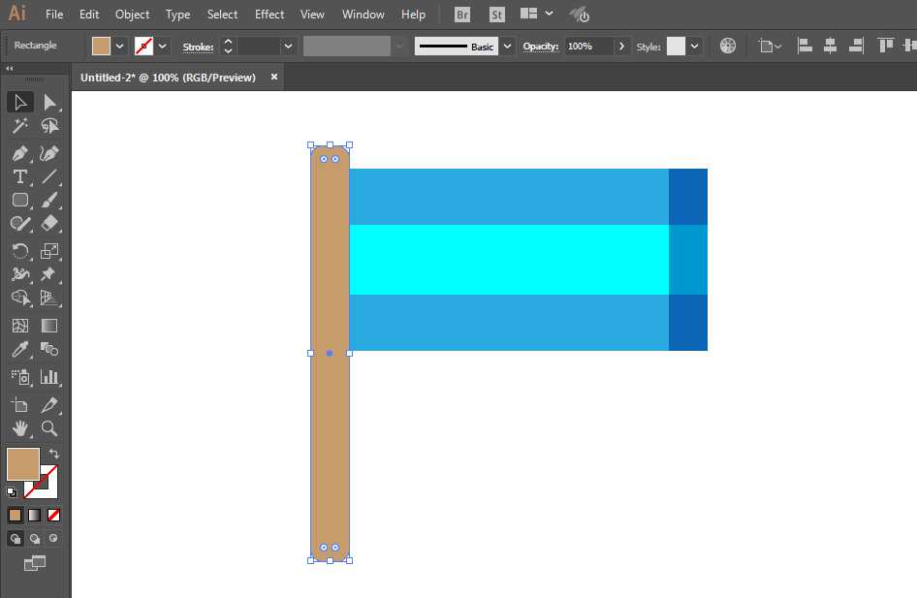The image size is (917, 598).
Task: Select the Zoom magnifier tool
Action: pos(49,428)
